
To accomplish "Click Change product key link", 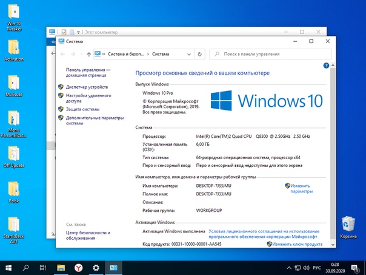I will pos(297,244).
